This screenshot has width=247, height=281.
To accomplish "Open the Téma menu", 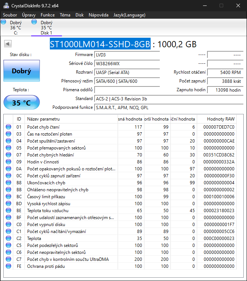I will coord(65,15).
